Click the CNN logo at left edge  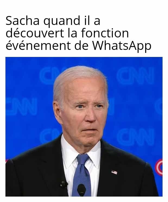click(21, 106)
